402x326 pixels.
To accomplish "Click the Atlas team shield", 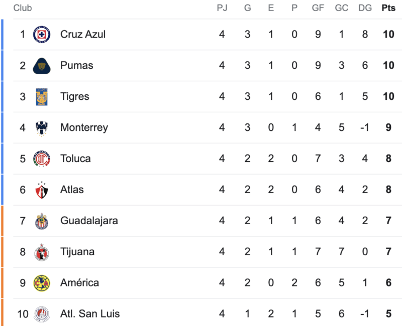I will [41, 190].
